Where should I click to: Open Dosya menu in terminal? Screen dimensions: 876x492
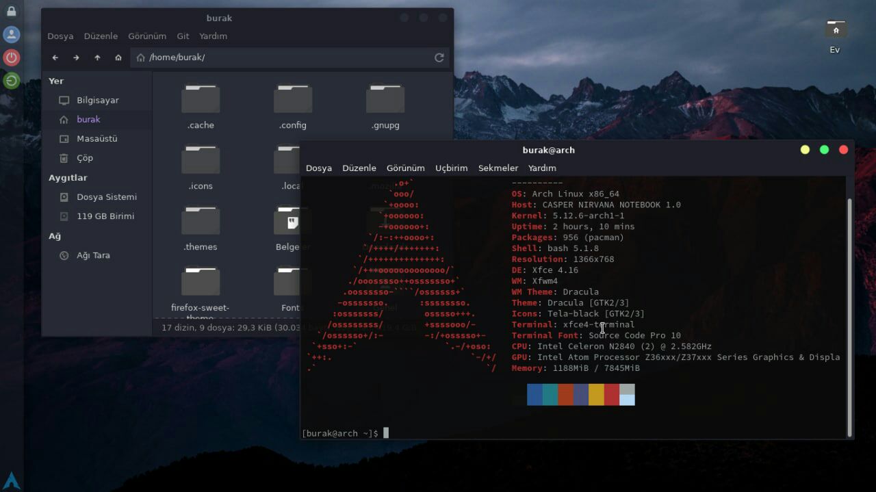click(319, 168)
